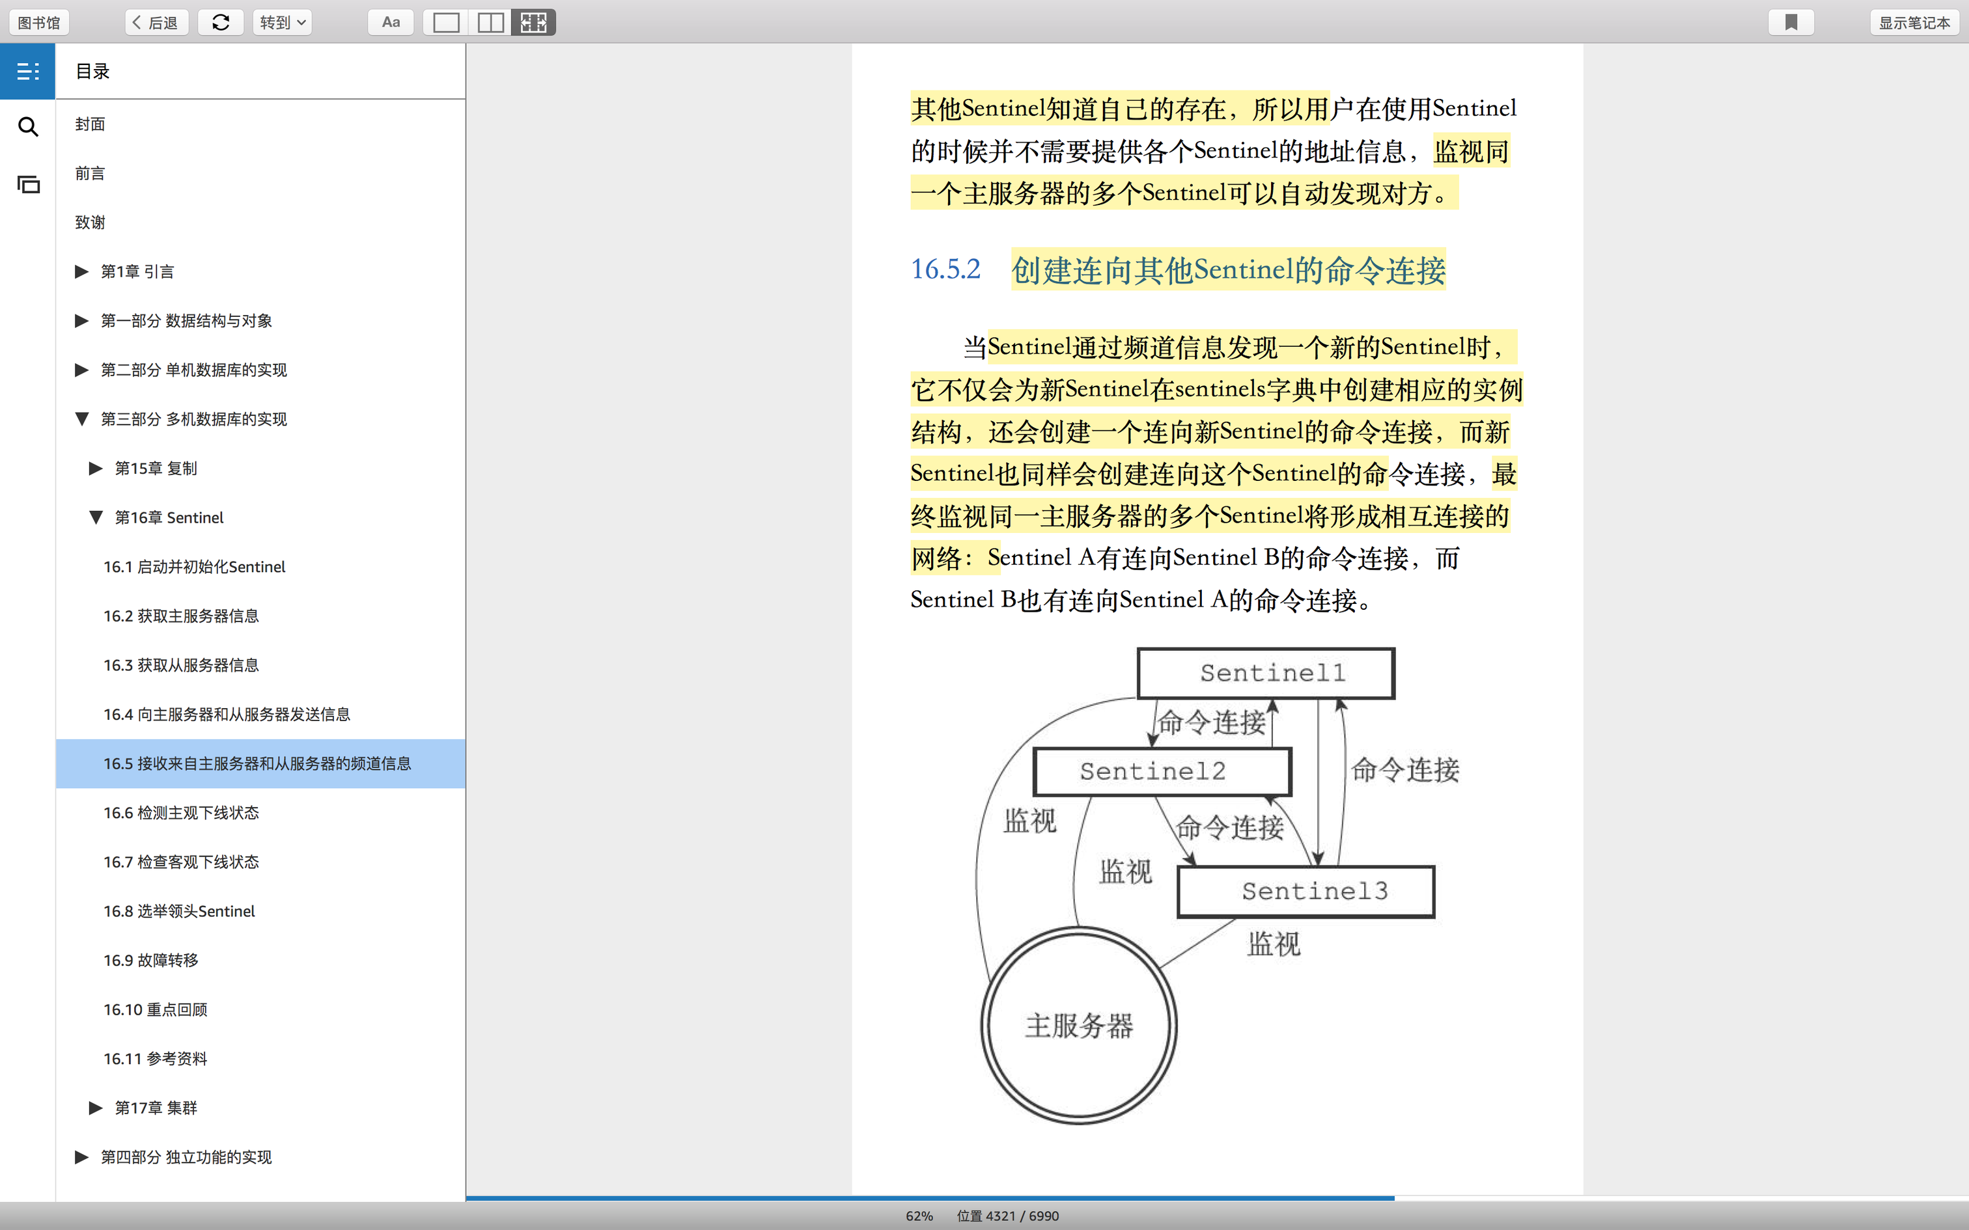Open the Aa font settings
Screen dimensions: 1969x1230
point(391,23)
